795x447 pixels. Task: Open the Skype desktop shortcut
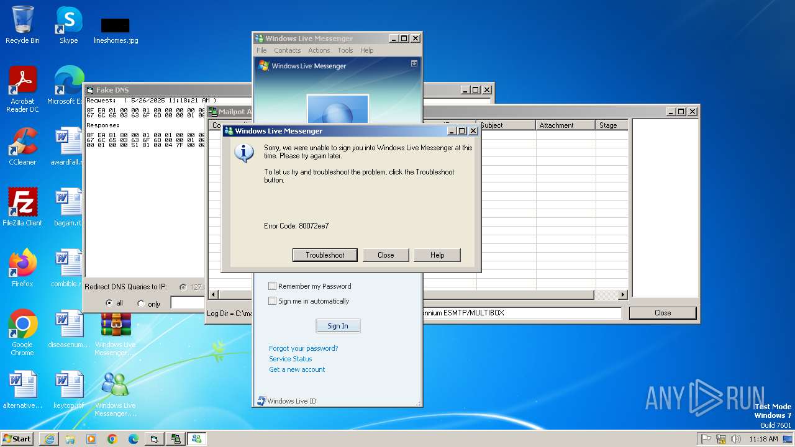coord(69,25)
